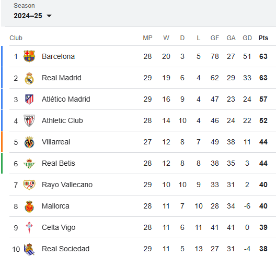Click the Pts column header
Viewport: 276px width, 257px height.
pyautogui.click(x=263, y=38)
